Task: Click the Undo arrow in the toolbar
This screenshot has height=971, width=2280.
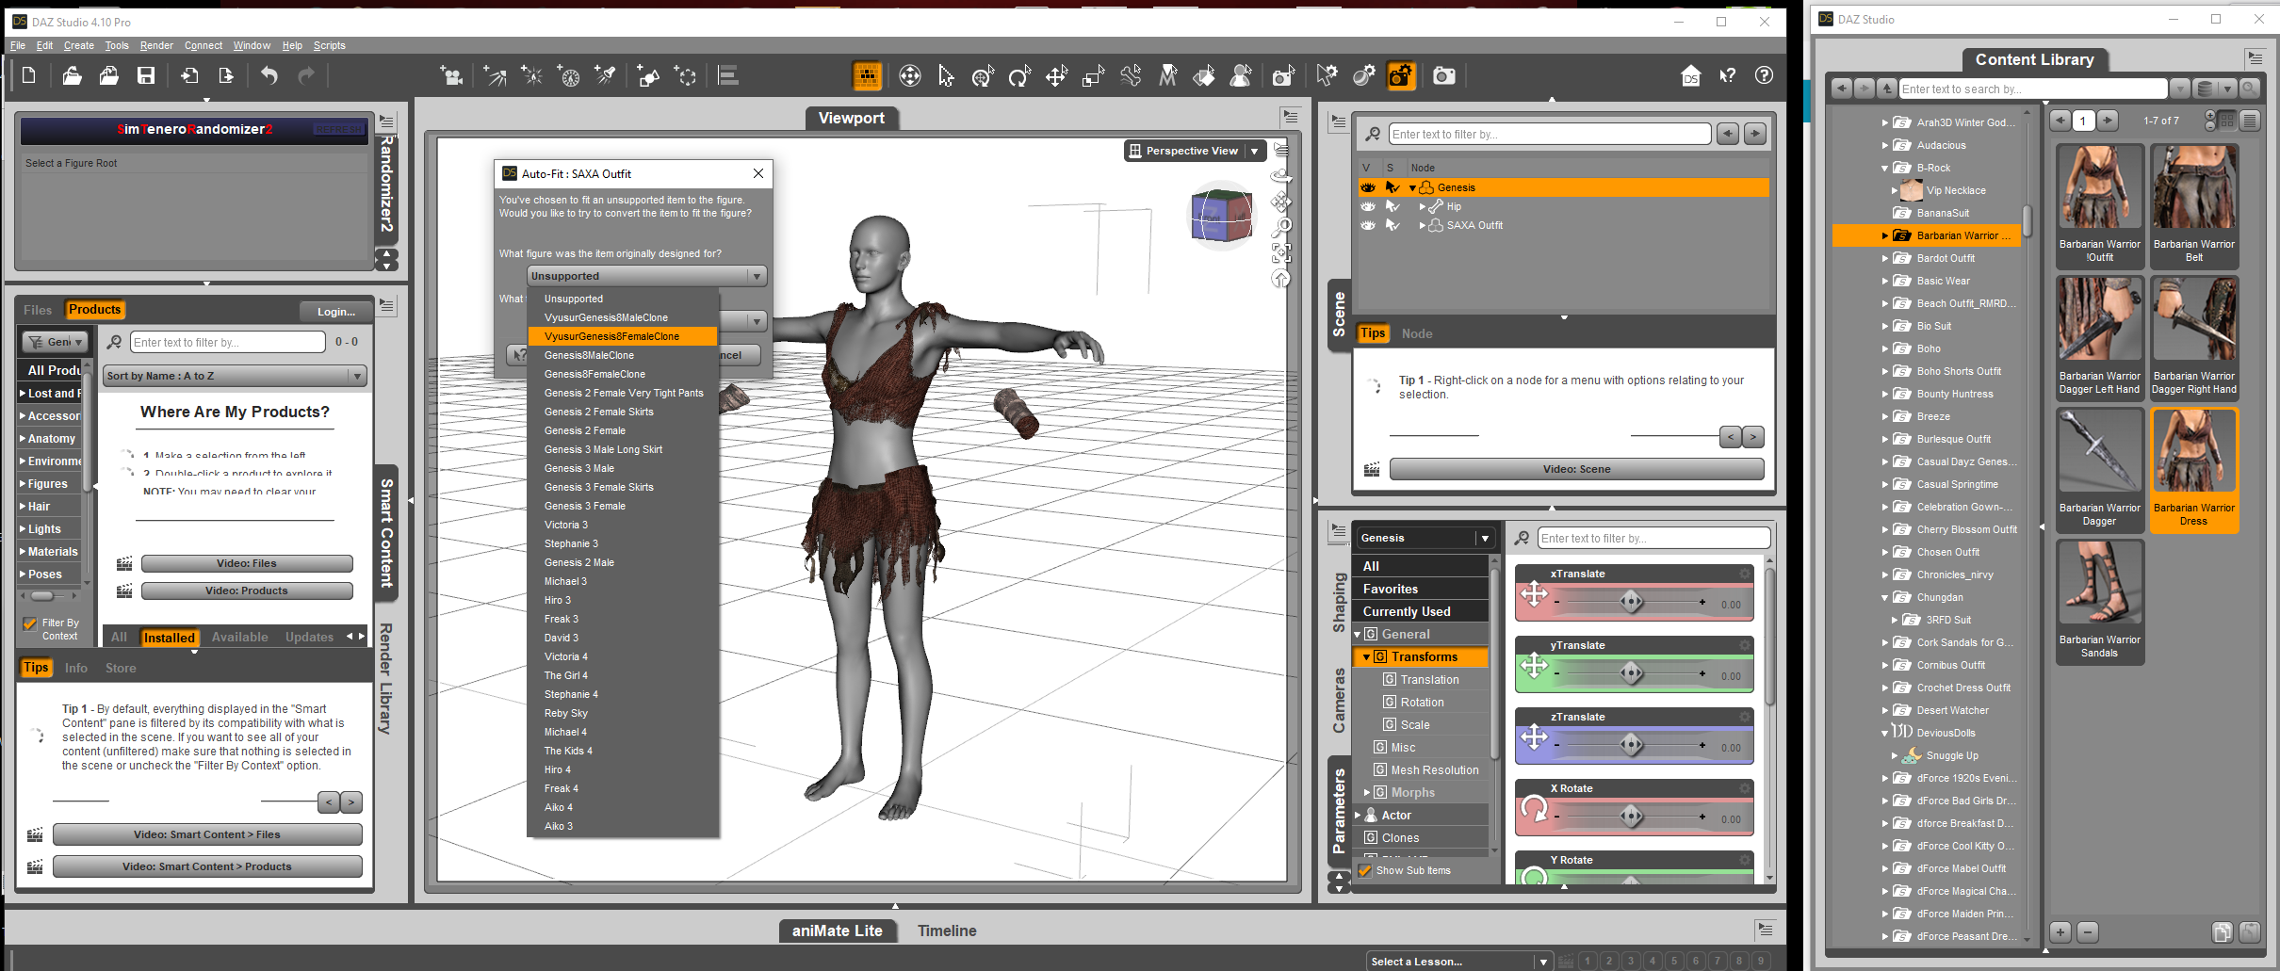Action: [269, 76]
